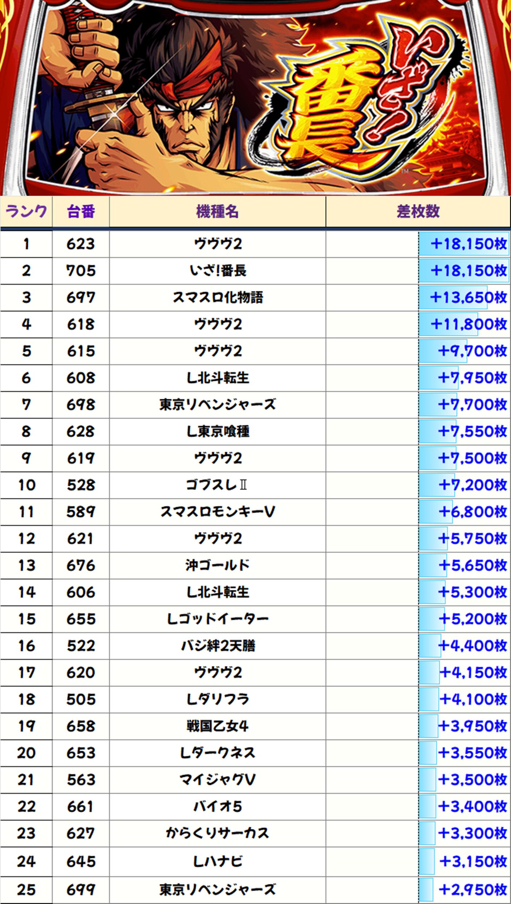Screen dimensions: 511x904
Task: Sort by the 差枚数 column header
Action: pyautogui.click(x=418, y=211)
